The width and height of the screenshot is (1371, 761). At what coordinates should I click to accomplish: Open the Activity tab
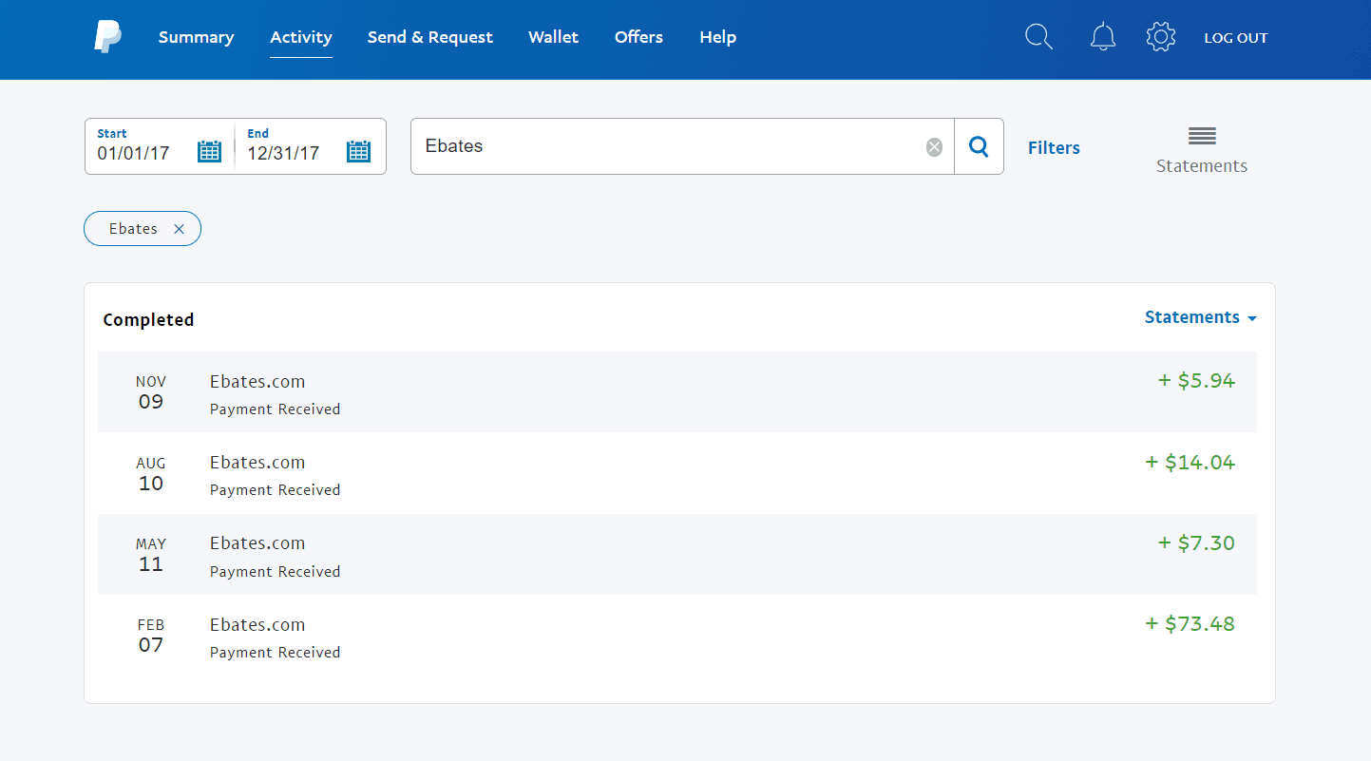[x=301, y=37]
